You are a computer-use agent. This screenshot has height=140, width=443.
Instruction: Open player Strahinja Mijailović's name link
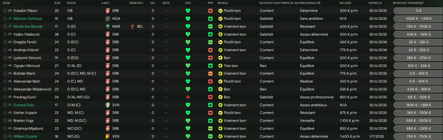click(x=29, y=128)
